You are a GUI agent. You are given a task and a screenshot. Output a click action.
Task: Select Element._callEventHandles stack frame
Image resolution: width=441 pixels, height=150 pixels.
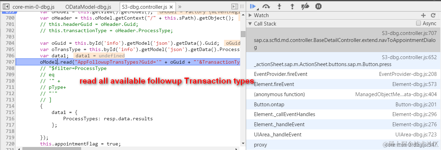pos(343,114)
